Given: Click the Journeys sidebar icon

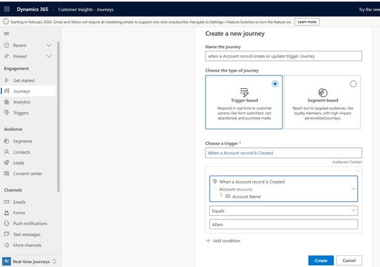Looking at the screenshot, I should [7, 91].
